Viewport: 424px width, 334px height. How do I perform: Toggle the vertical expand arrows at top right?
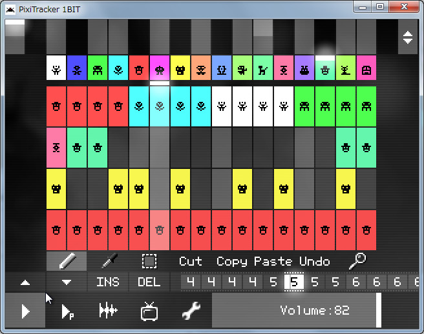click(407, 37)
